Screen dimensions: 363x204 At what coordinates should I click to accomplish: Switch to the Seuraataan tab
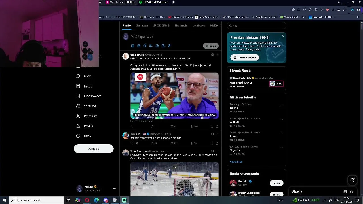(142, 25)
